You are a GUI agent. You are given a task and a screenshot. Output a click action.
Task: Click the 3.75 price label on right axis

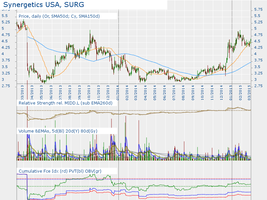point(258,60)
